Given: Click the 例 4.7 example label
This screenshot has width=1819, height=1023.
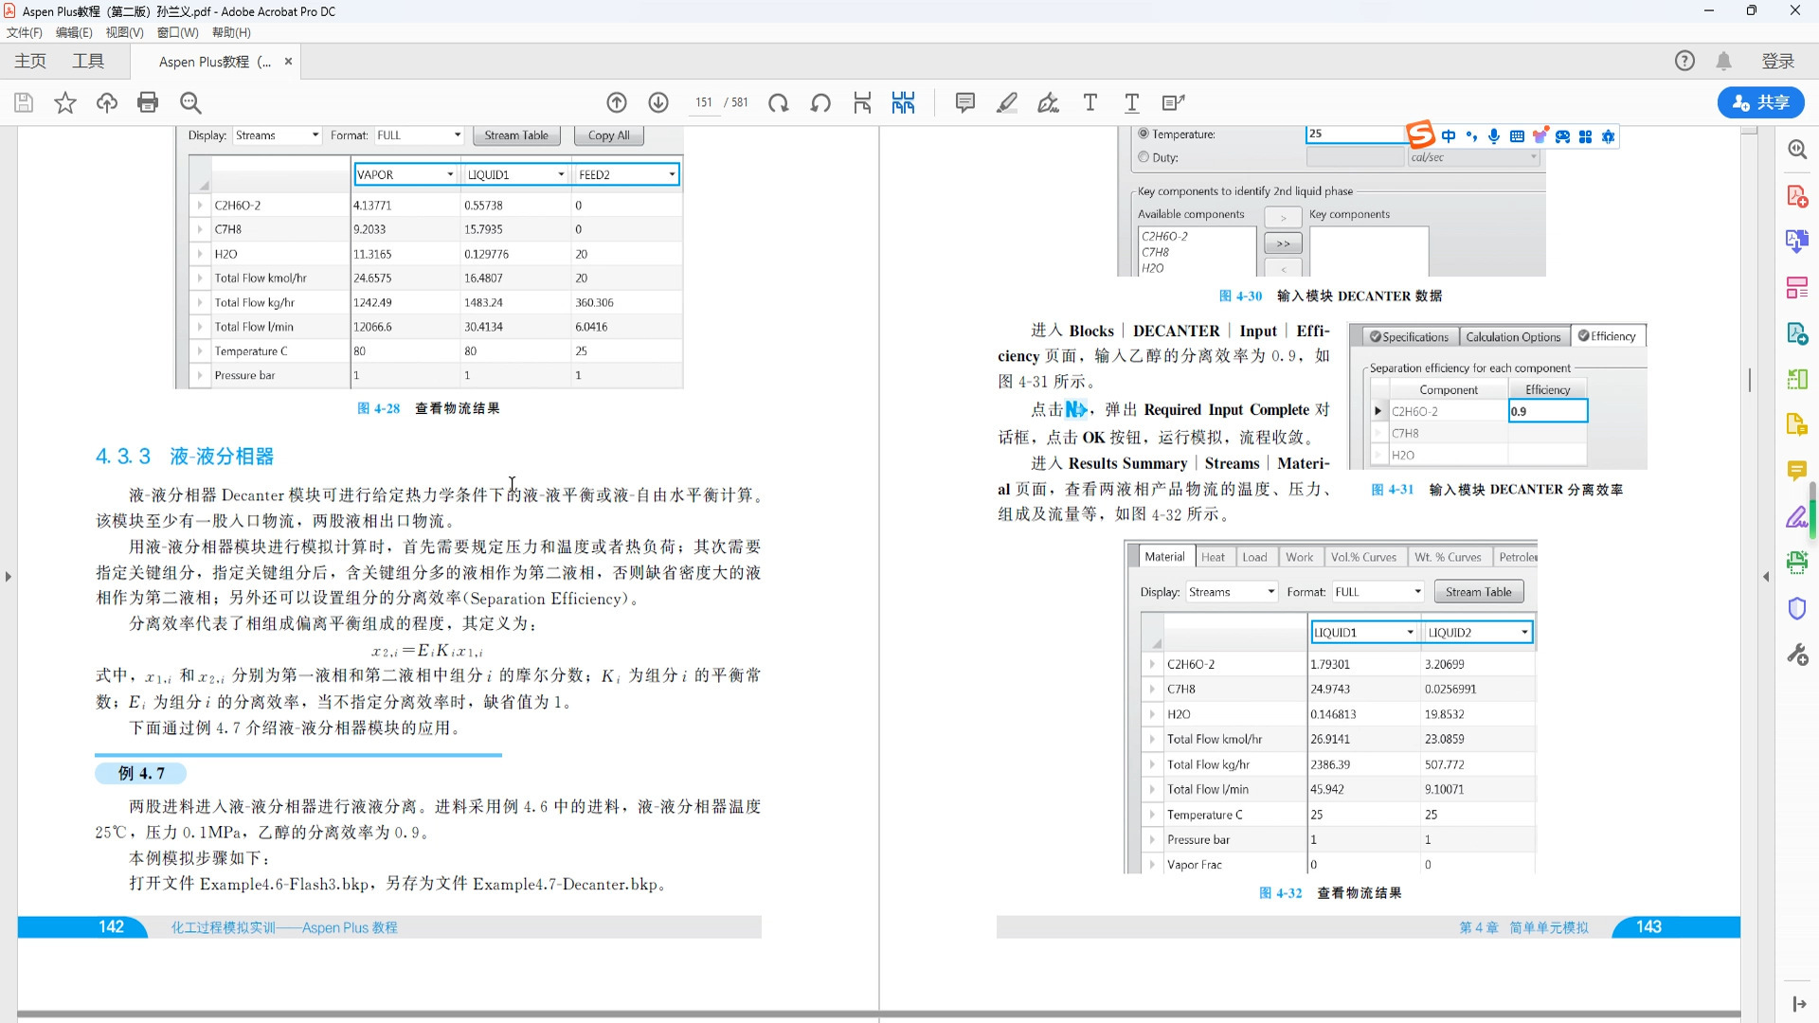Looking at the screenshot, I should tap(141, 774).
